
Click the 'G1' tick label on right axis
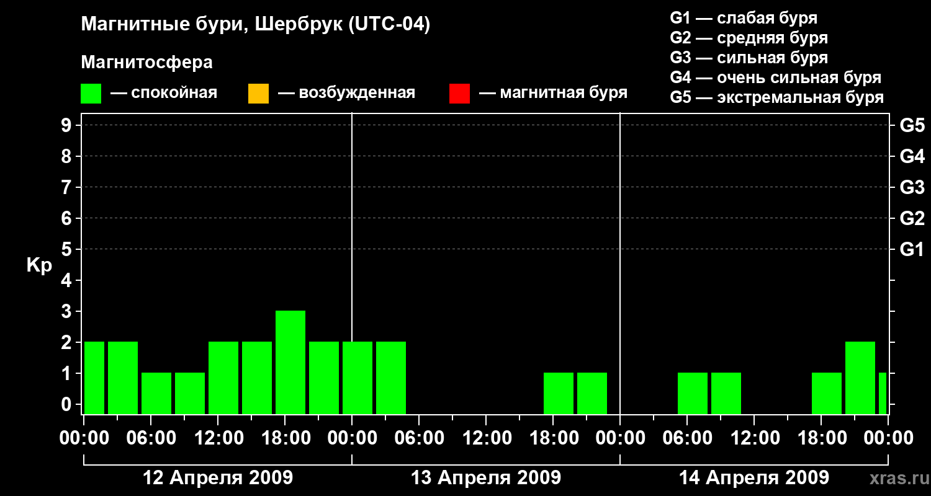912,249
